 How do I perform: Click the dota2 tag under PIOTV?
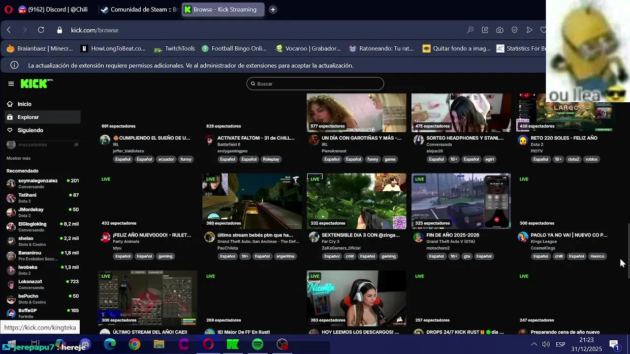coord(573,159)
